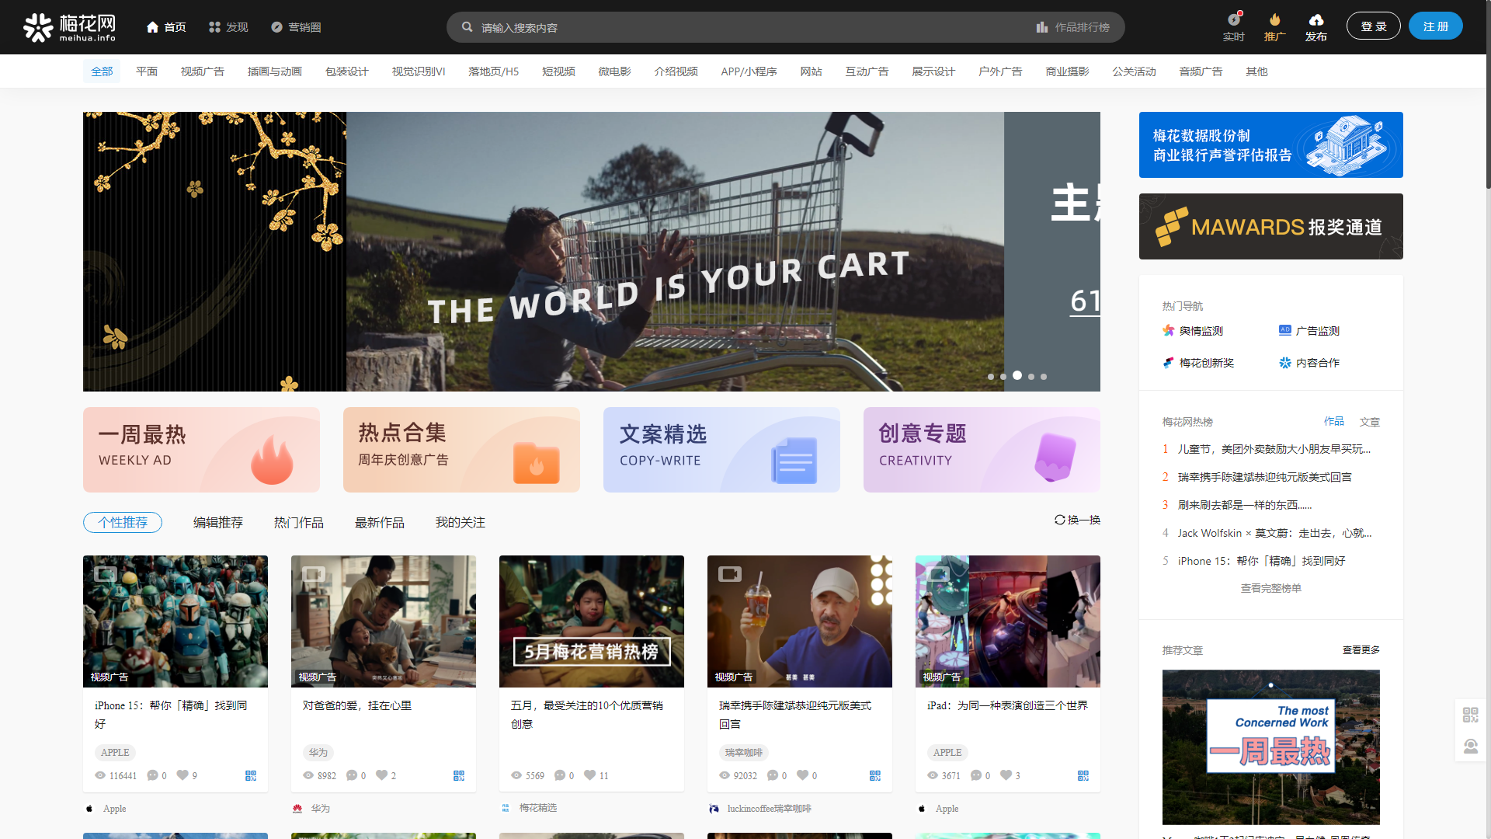This screenshot has height=839, width=1491.
Task: Switch hot list to 文章
Action: pyautogui.click(x=1369, y=422)
